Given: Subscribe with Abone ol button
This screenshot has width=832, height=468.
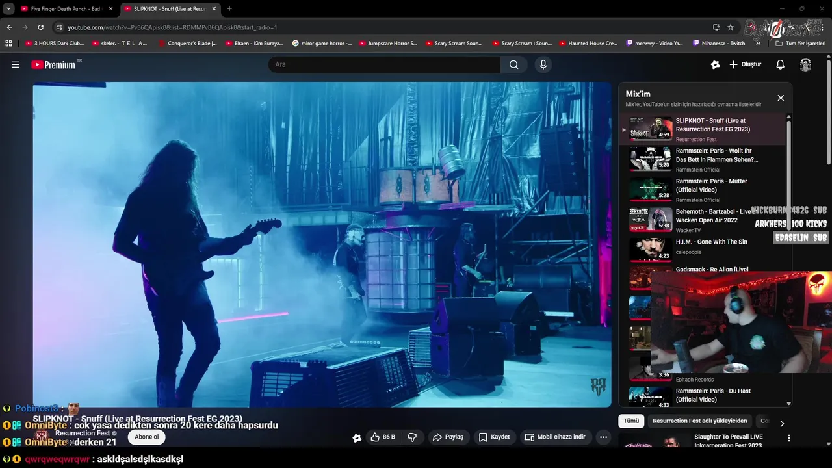Looking at the screenshot, I should (146, 437).
